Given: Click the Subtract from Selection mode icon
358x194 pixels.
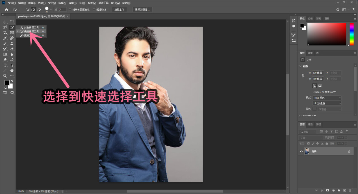Looking at the screenshot, I should pyautogui.click(x=39, y=10).
